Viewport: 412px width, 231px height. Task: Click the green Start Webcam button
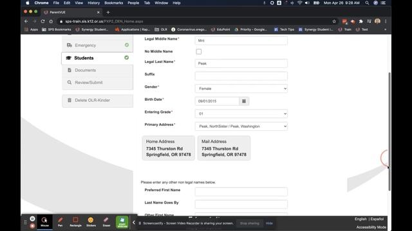tap(122, 222)
